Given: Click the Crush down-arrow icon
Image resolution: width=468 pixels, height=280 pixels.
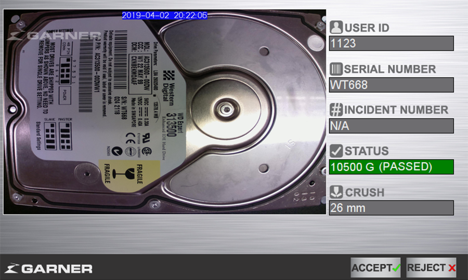Looking at the screenshot, I should point(336,192).
